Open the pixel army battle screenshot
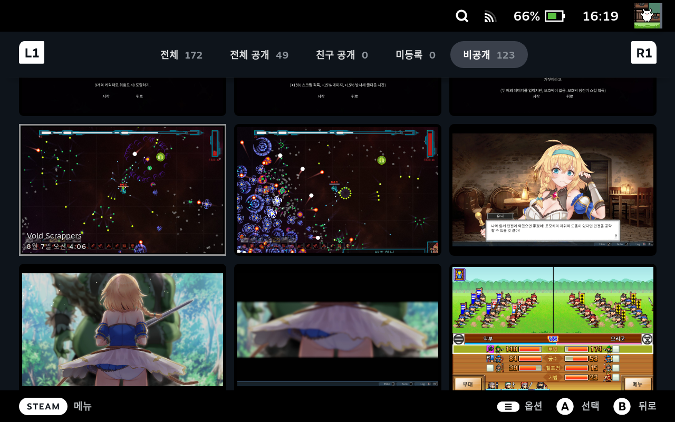The height and width of the screenshot is (422, 675). tap(553, 327)
